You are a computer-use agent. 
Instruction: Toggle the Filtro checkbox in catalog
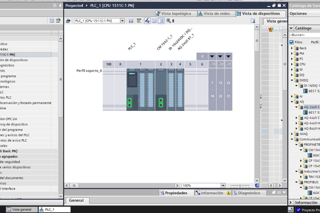tap(292, 42)
